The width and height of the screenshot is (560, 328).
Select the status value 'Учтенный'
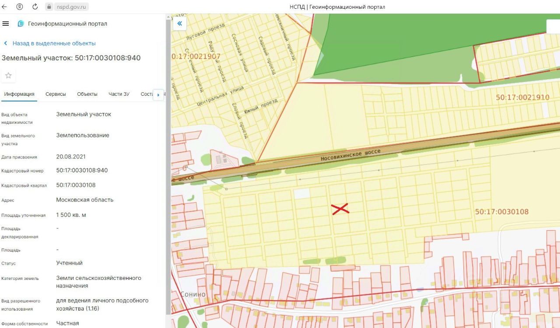(69, 263)
